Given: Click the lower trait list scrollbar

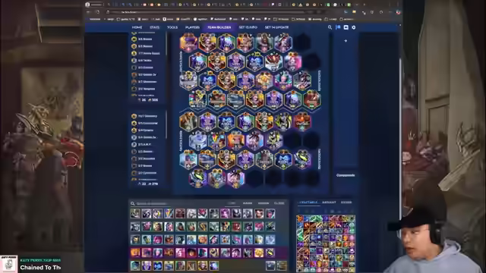Looking at the screenshot, I should point(166,125).
